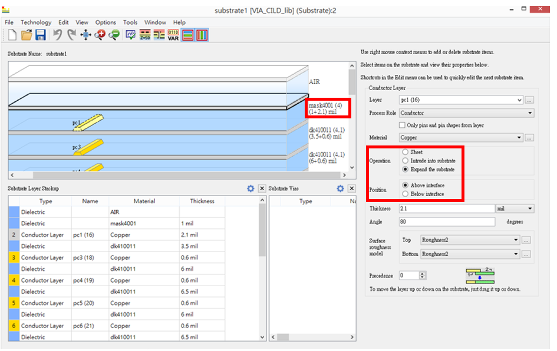This screenshot has width=557, height=351.
Task: Select Intrude into substrate radio option
Action: (405, 160)
